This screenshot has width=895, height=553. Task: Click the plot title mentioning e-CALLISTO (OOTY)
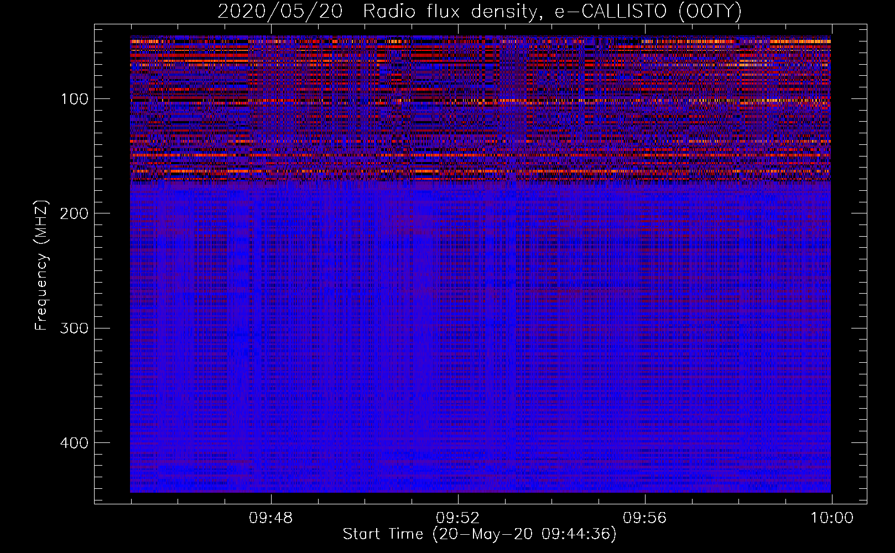coord(479,12)
